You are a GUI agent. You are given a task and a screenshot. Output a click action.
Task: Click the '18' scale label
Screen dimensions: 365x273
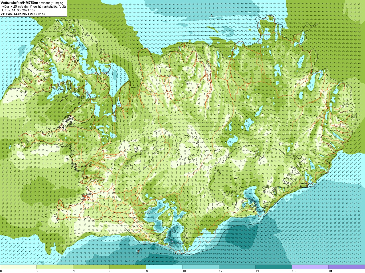pos(330,271)
